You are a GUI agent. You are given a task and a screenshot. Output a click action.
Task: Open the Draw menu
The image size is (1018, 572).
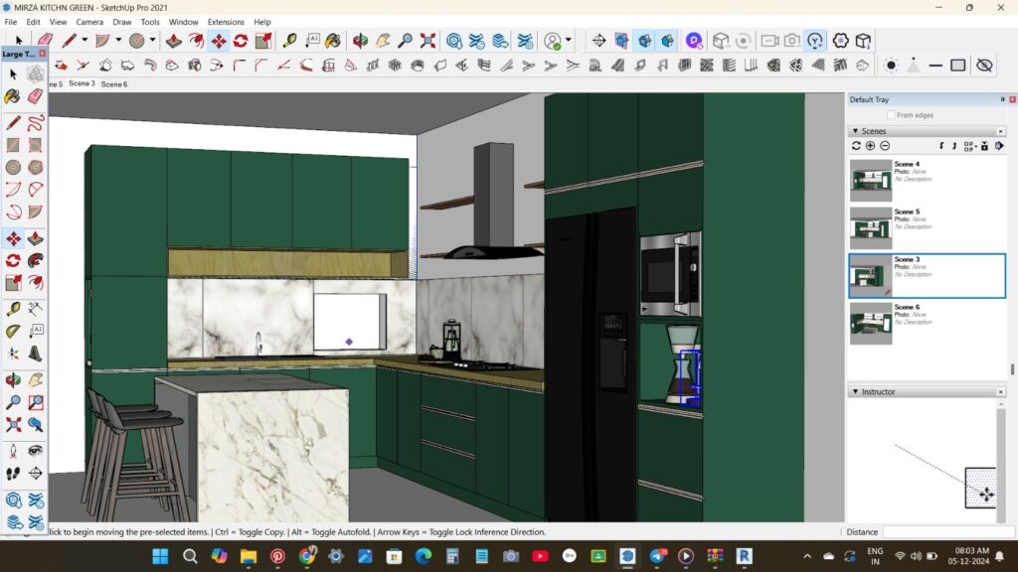tap(122, 22)
